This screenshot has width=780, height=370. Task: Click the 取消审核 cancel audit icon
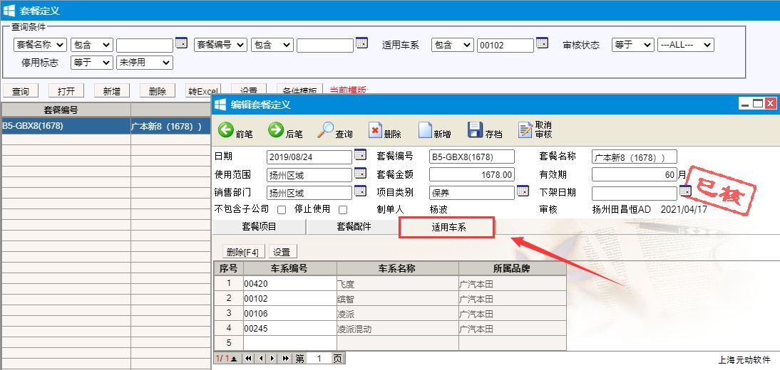pos(525,130)
